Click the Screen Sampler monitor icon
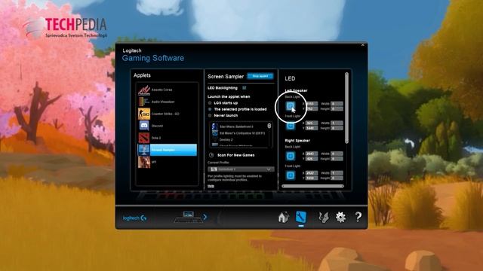Image resolution: width=483 pixels, height=271 pixels. click(x=144, y=150)
